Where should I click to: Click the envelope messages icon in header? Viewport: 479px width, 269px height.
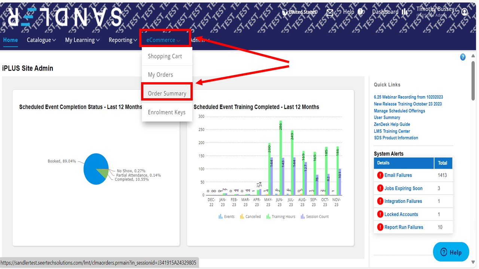330,12
